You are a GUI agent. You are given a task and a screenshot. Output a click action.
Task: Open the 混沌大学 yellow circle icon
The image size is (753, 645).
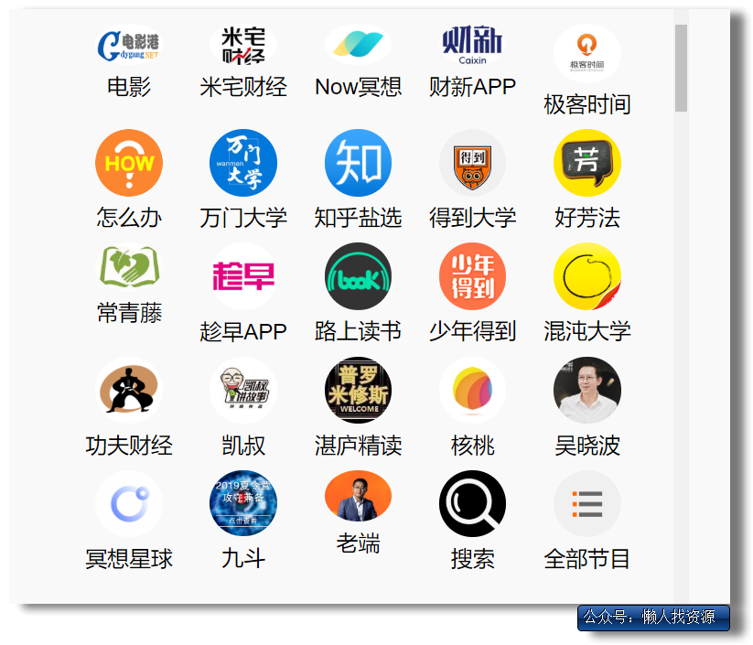click(586, 276)
